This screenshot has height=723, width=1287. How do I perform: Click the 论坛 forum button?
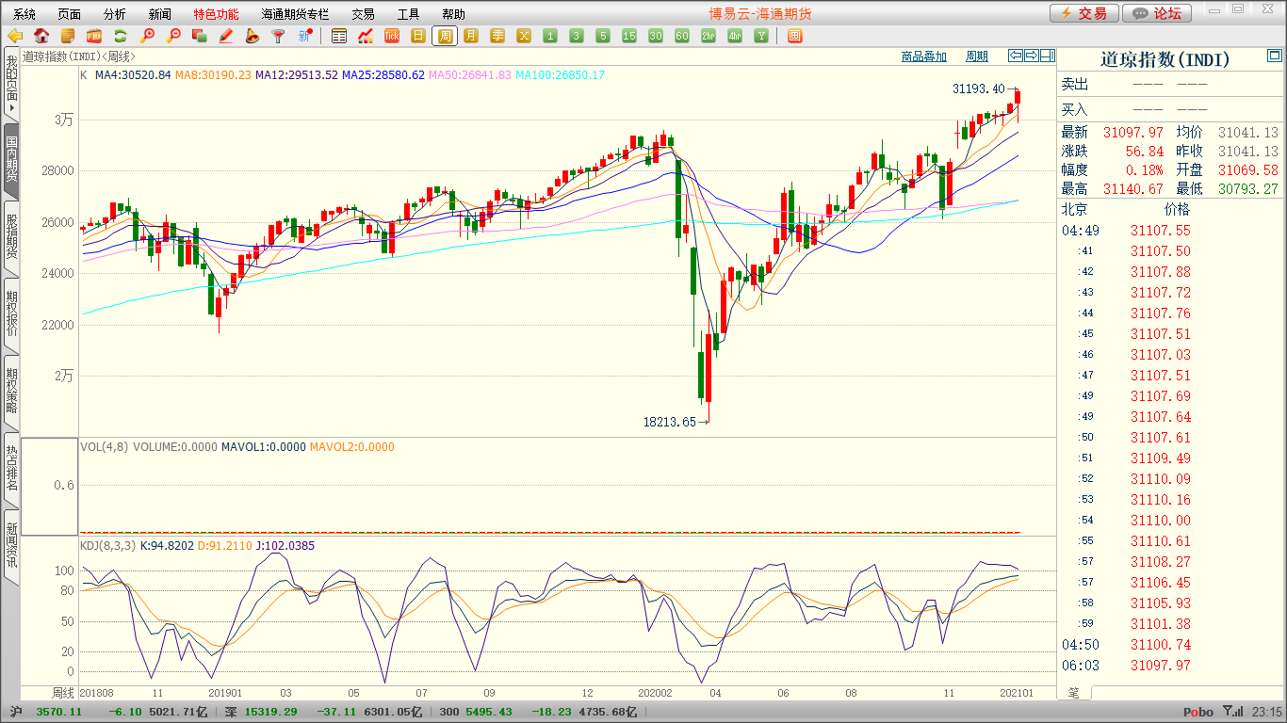(x=1158, y=13)
